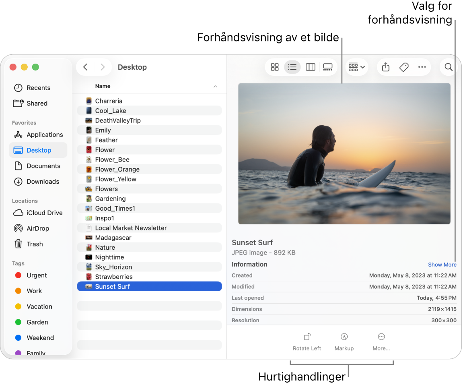This screenshot has height=385, width=463.
Task: Open the ellipsis action menu in toolbar
Action: click(x=422, y=67)
